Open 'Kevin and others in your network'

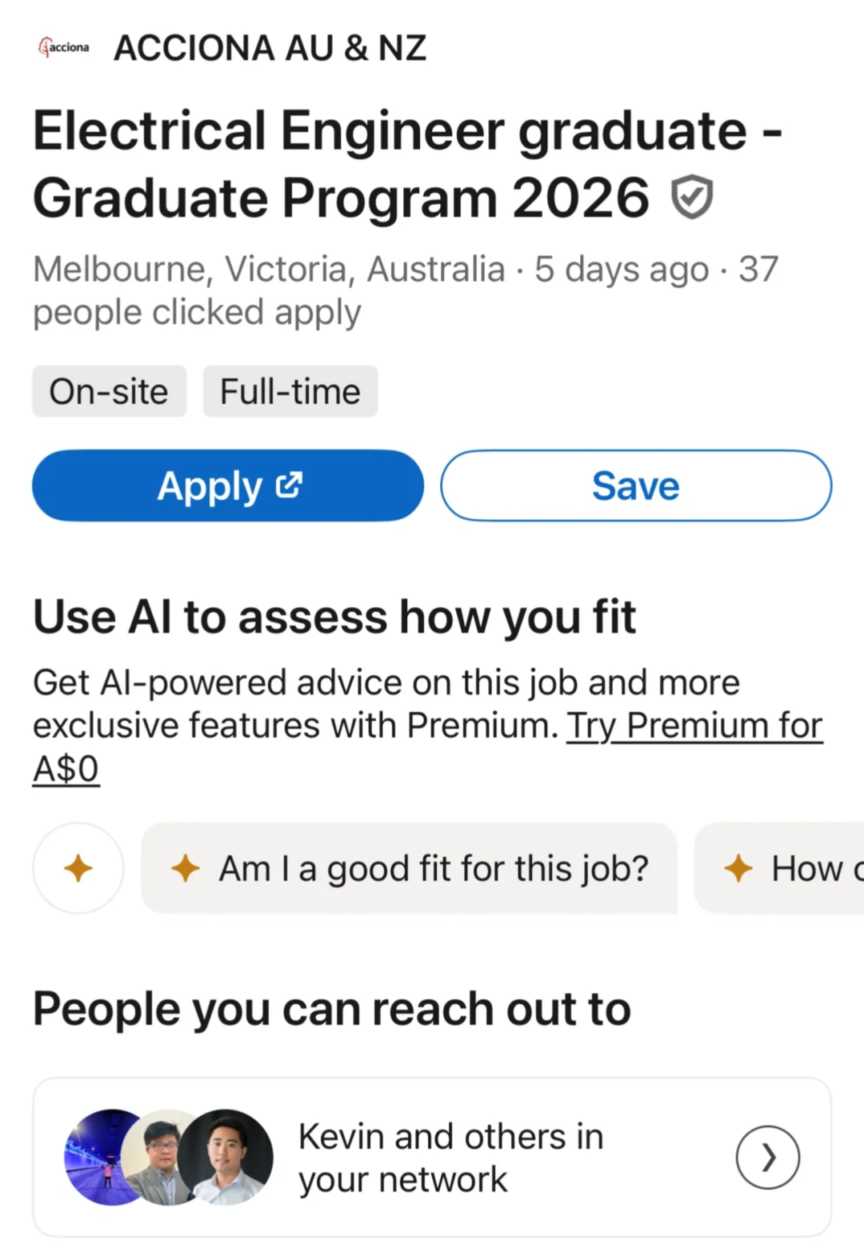coord(450,1157)
